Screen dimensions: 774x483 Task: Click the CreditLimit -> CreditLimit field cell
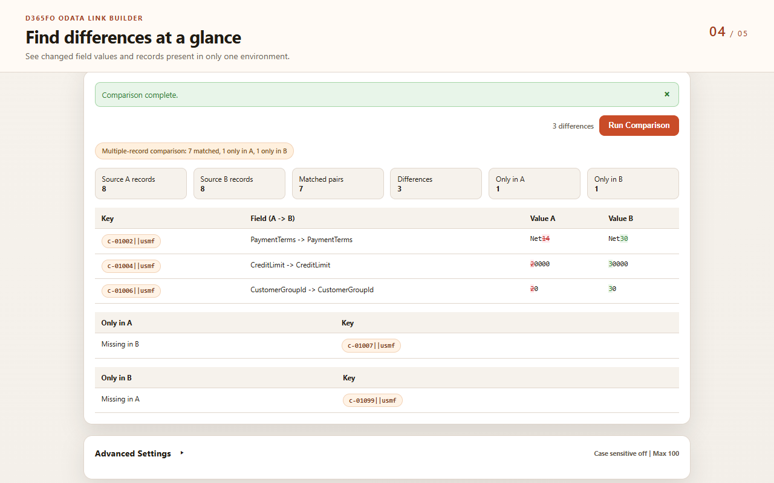[x=290, y=265]
